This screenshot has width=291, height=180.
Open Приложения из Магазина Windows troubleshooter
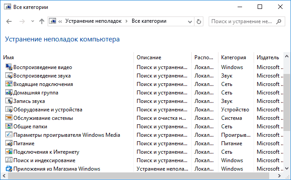pyautogui.click(x=57, y=169)
